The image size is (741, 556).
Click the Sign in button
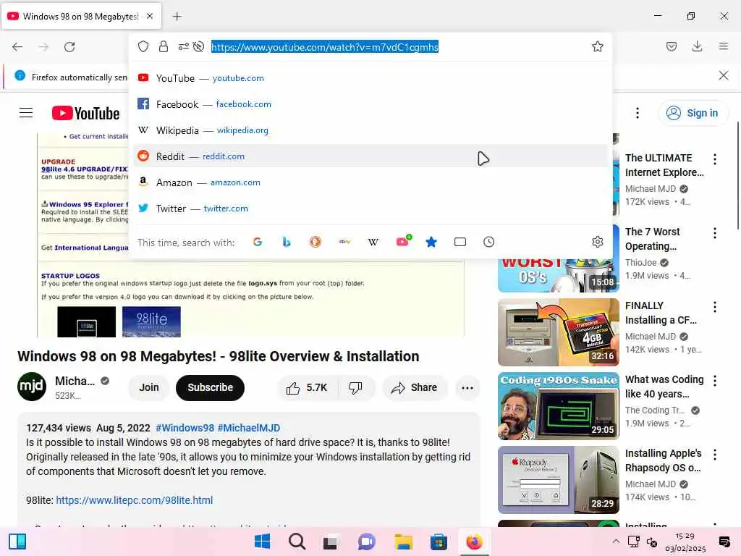[x=693, y=113]
